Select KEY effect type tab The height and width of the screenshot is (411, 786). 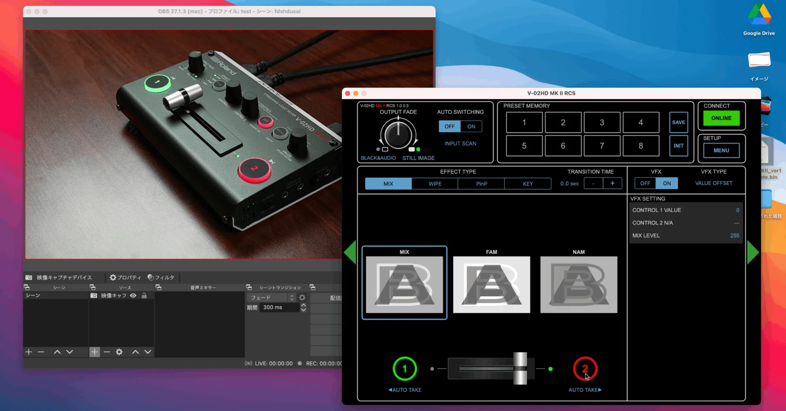coord(528,184)
